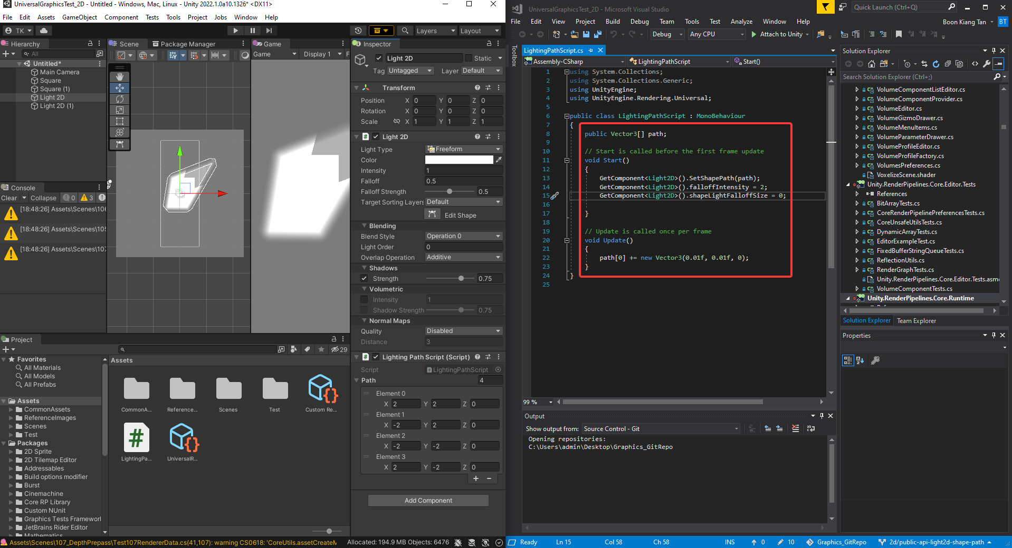The width and height of the screenshot is (1012, 548).
Task: Open Transform component preset icon
Action: (488, 87)
